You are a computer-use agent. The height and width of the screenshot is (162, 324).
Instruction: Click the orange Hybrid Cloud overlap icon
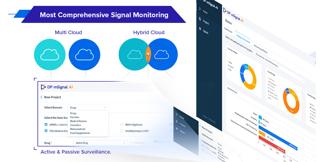coord(148,54)
